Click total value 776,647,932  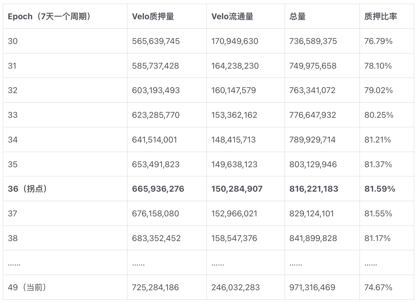tap(312, 115)
